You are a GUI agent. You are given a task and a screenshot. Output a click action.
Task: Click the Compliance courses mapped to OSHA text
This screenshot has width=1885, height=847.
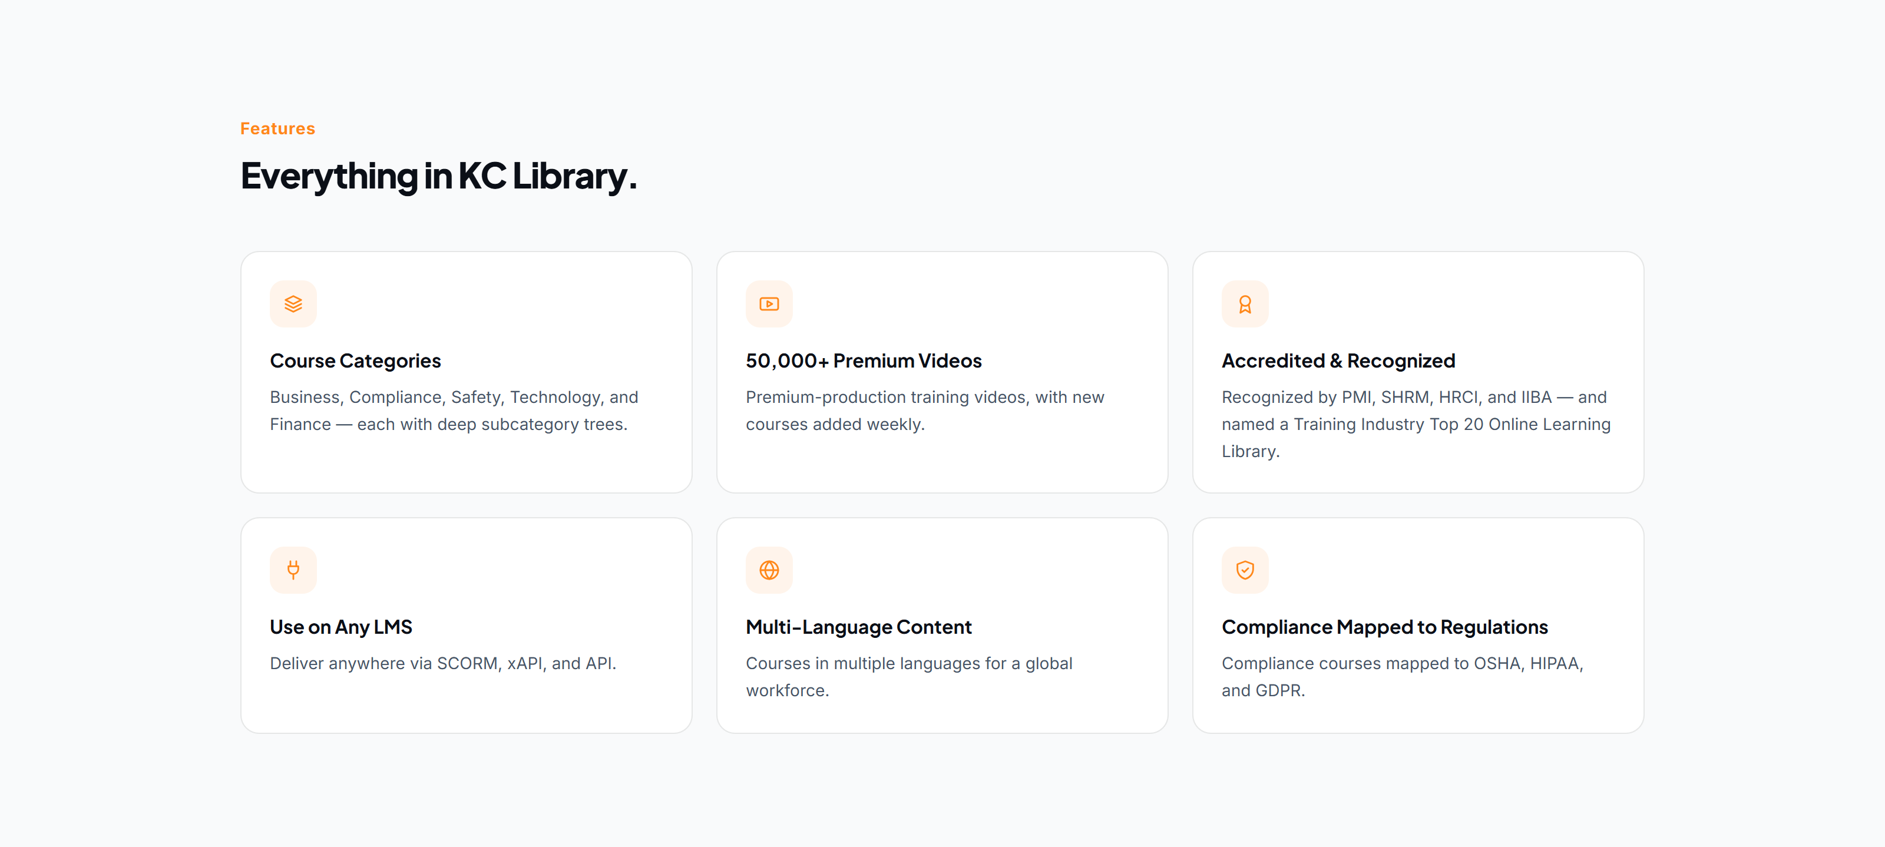[1402, 677]
